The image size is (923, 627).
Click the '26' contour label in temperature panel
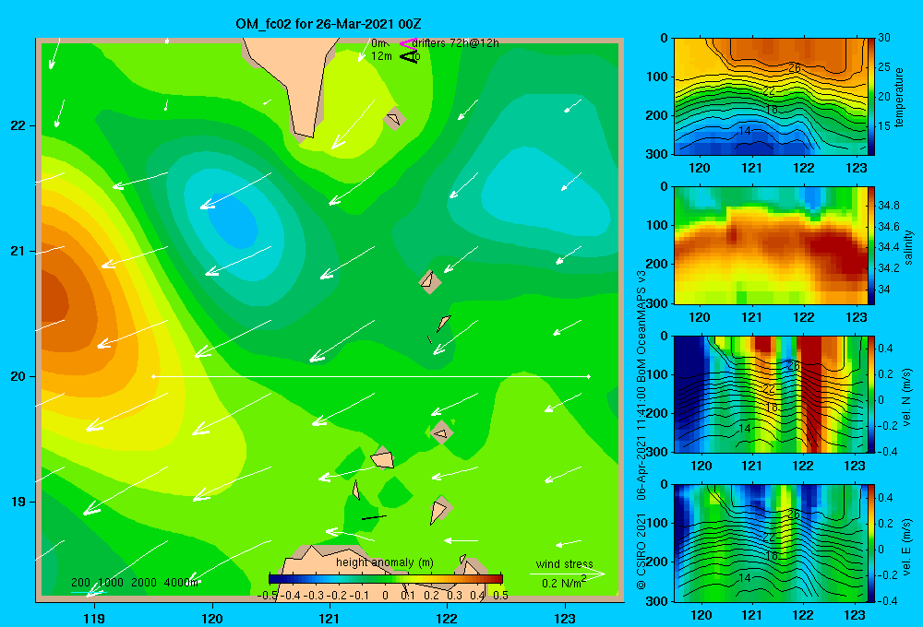pos(794,68)
